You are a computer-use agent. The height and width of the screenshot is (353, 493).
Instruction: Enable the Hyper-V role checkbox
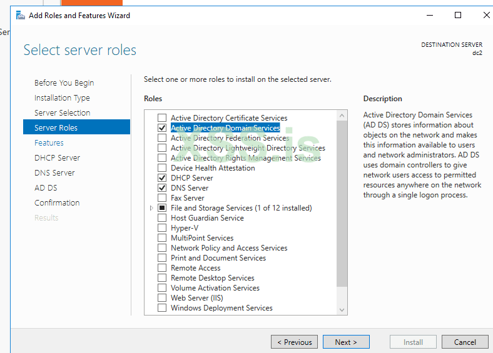162,228
